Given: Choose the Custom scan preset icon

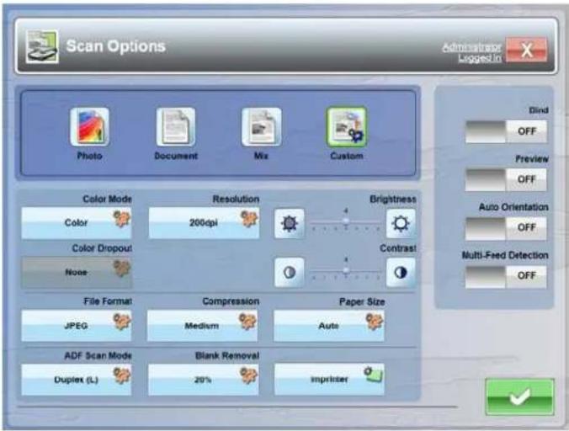Looking at the screenshot, I should (347, 127).
